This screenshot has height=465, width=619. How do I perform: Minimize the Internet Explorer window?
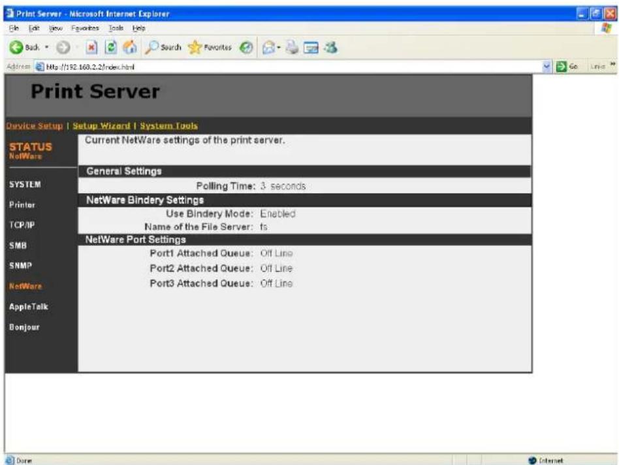pos(582,14)
